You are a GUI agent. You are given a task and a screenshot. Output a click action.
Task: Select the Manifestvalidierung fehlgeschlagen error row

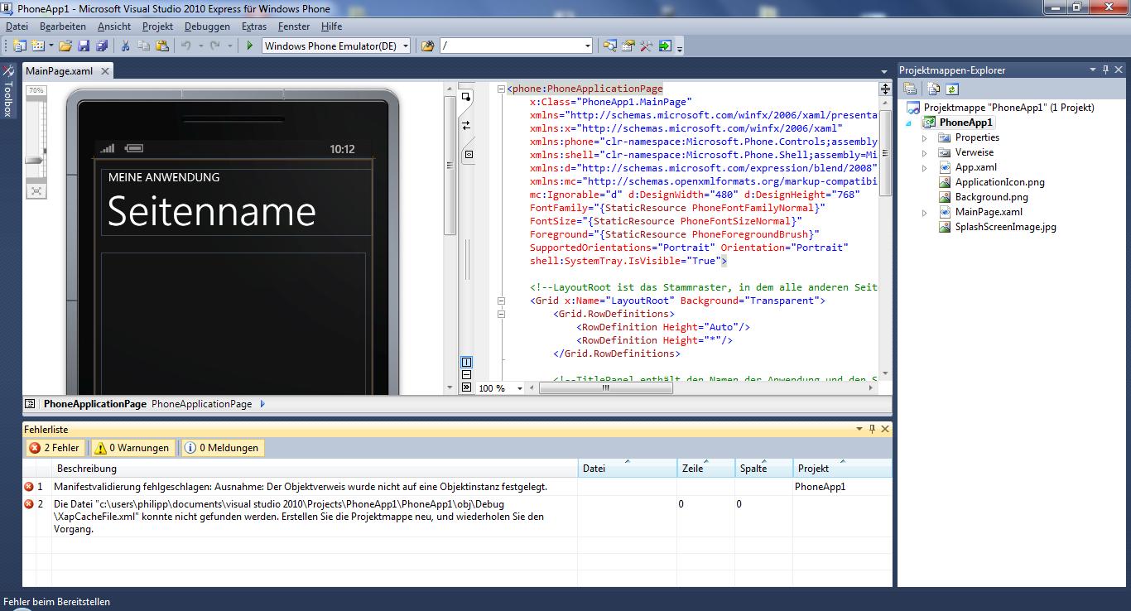coord(458,487)
